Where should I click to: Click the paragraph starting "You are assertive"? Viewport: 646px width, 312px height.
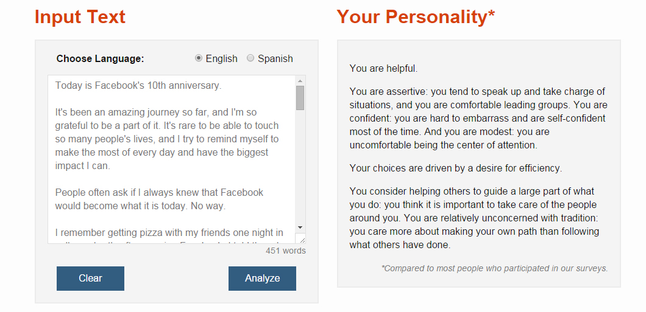coord(478,118)
